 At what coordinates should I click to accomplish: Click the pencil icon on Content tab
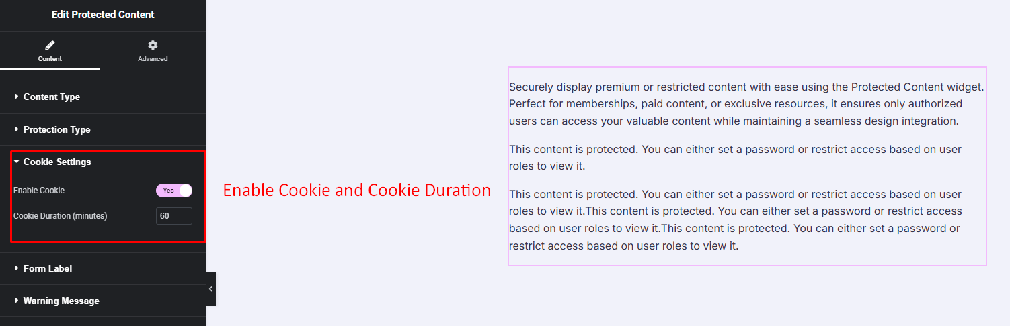pyautogui.click(x=50, y=46)
